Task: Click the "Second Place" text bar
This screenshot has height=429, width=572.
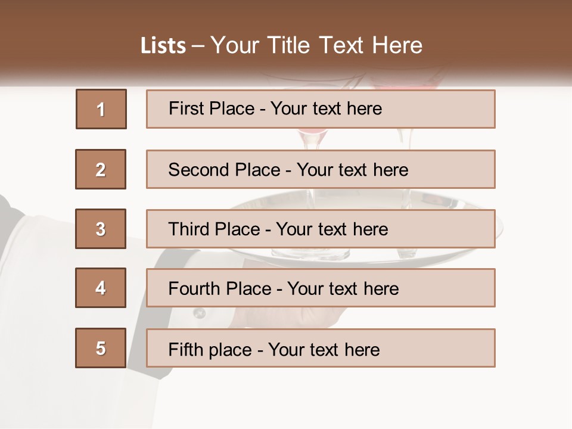Action: (x=321, y=169)
